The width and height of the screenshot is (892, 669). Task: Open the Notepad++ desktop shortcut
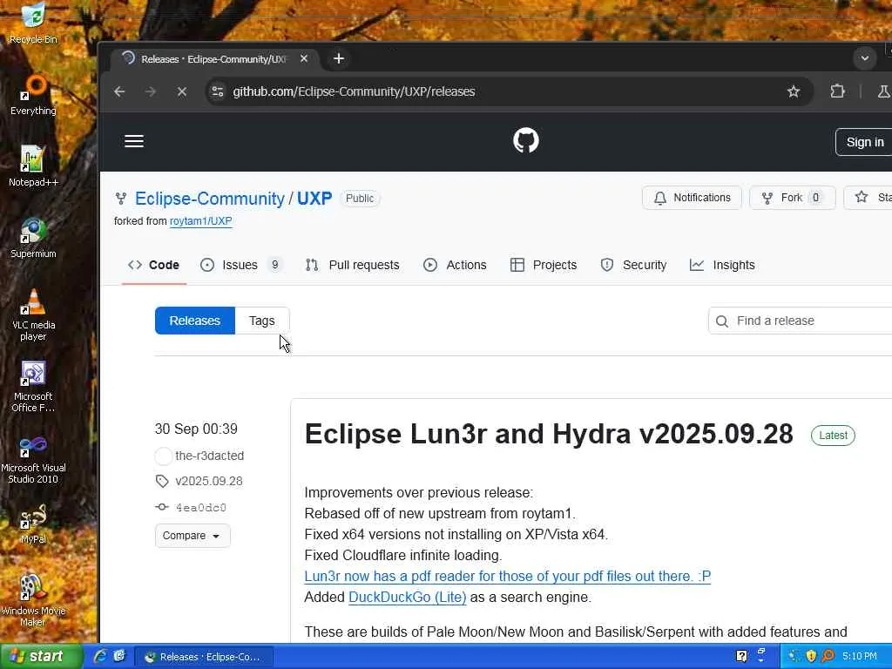(33, 166)
